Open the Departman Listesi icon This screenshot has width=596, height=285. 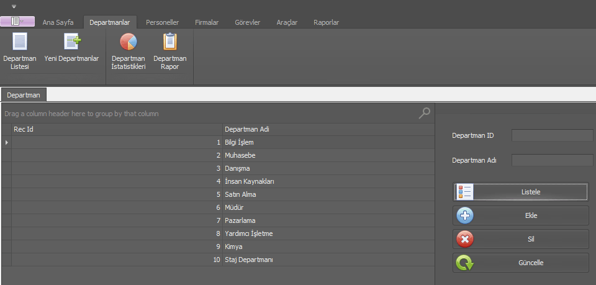(20, 42)
